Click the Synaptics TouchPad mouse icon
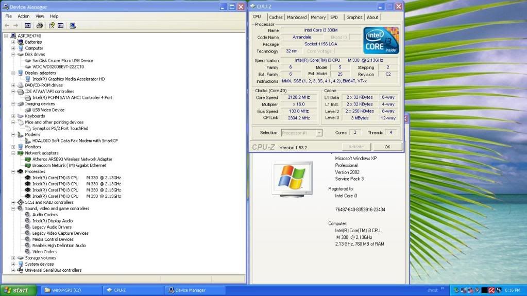The height and width of the screenshot is (296, 527). pyautogui.click(x=28, y=128)
